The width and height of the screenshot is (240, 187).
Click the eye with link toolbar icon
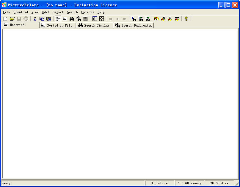[163, 19]
